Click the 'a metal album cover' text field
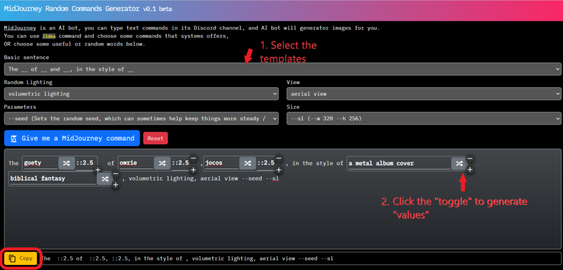 click(399, 164)
